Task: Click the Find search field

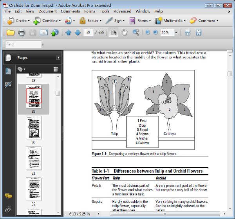Action: point(23,44)
